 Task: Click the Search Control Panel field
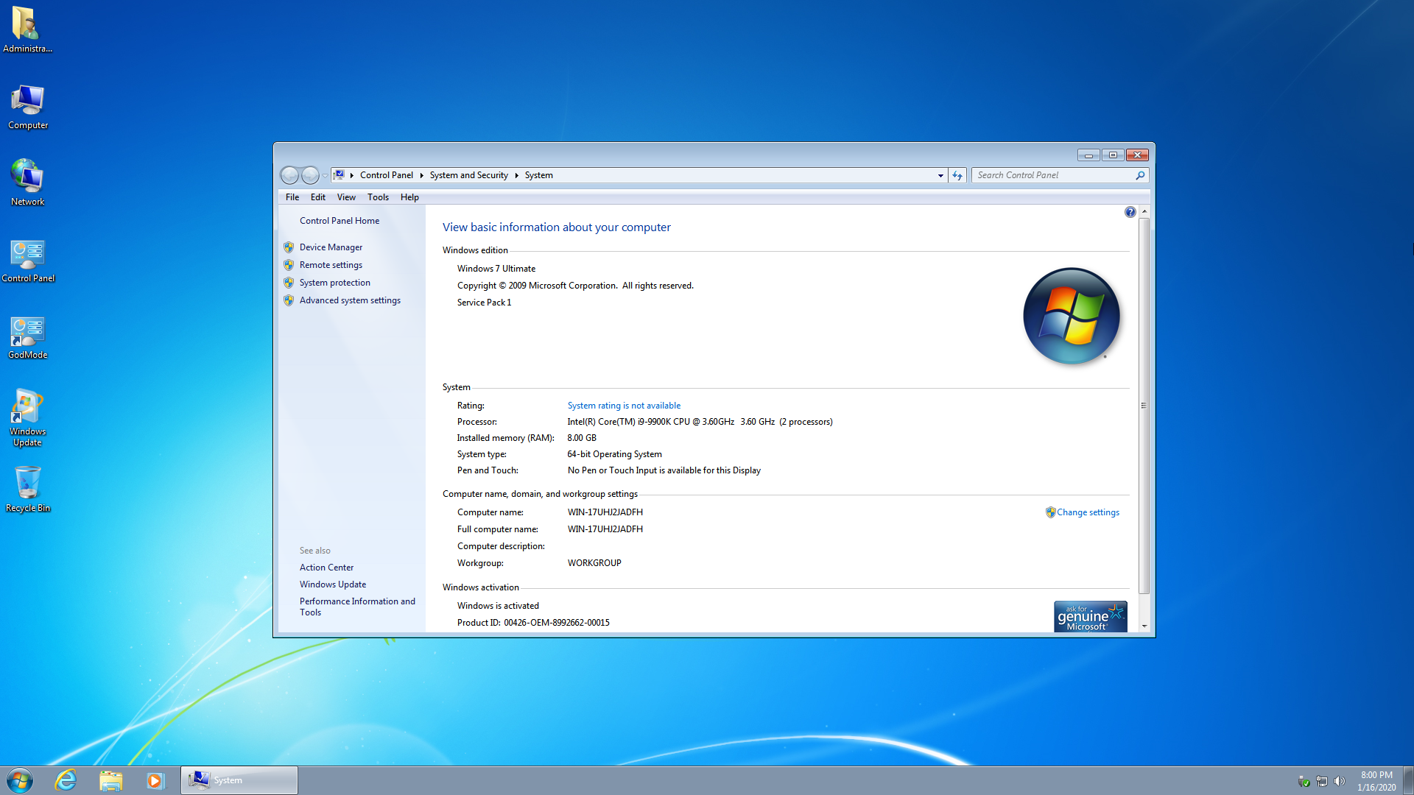tap(1060, 175)
